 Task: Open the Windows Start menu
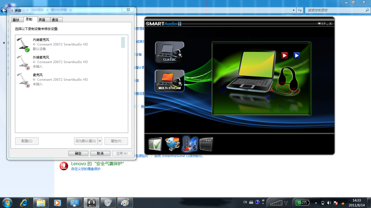tap(7, 202)
